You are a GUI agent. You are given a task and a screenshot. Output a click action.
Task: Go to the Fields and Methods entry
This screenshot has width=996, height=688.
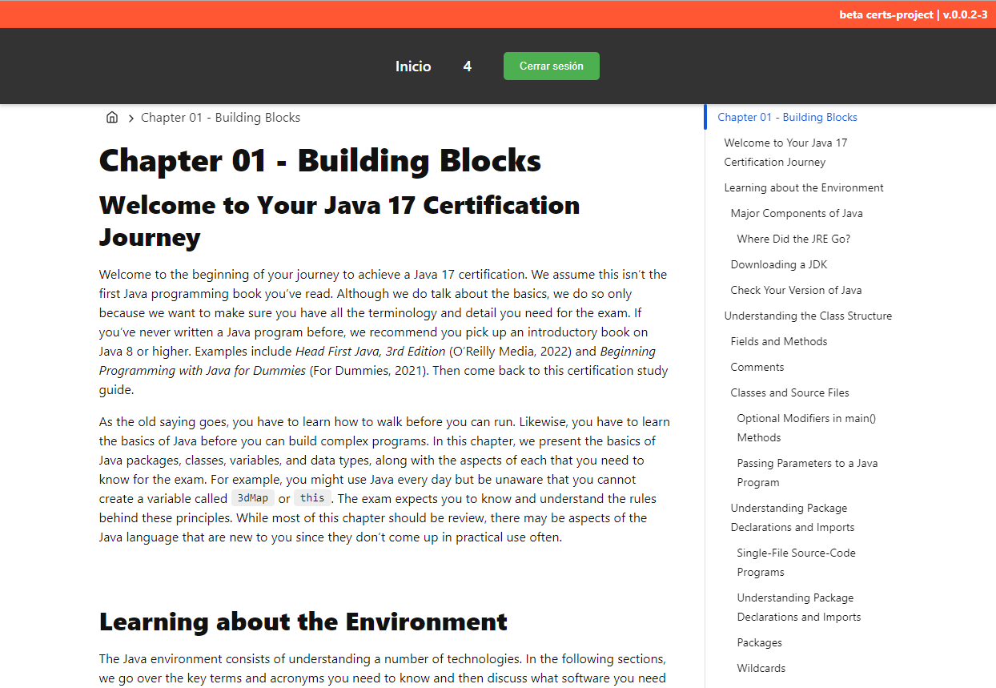click(778, 341)
